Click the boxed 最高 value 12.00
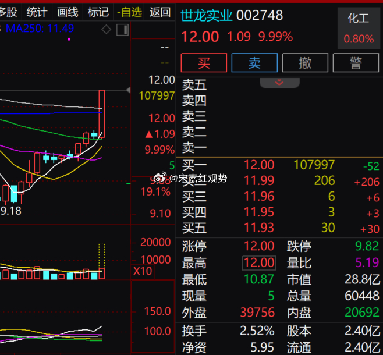This screenshot has height=355, width=383. (x=259, y=263)
